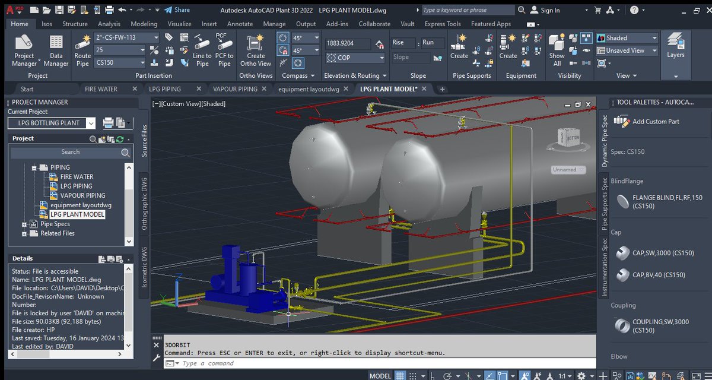This screenshot has width=712, height=380.
Task: Open the pipe size dropdown showing 25
Action: coord(119,50)
